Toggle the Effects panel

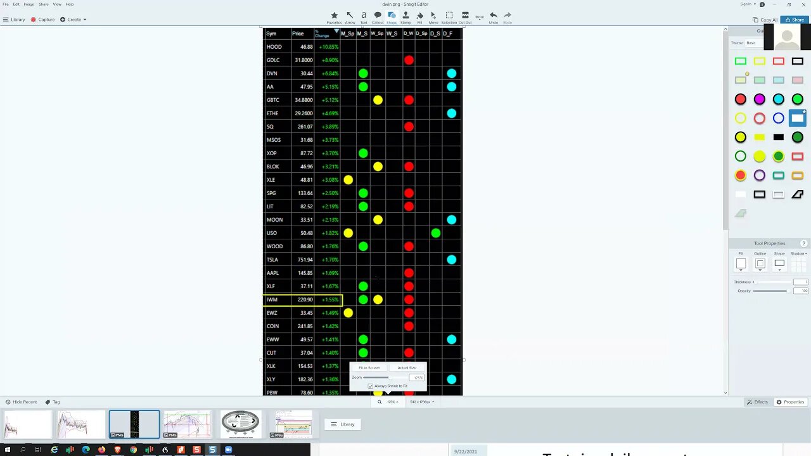tap(757, 402)
